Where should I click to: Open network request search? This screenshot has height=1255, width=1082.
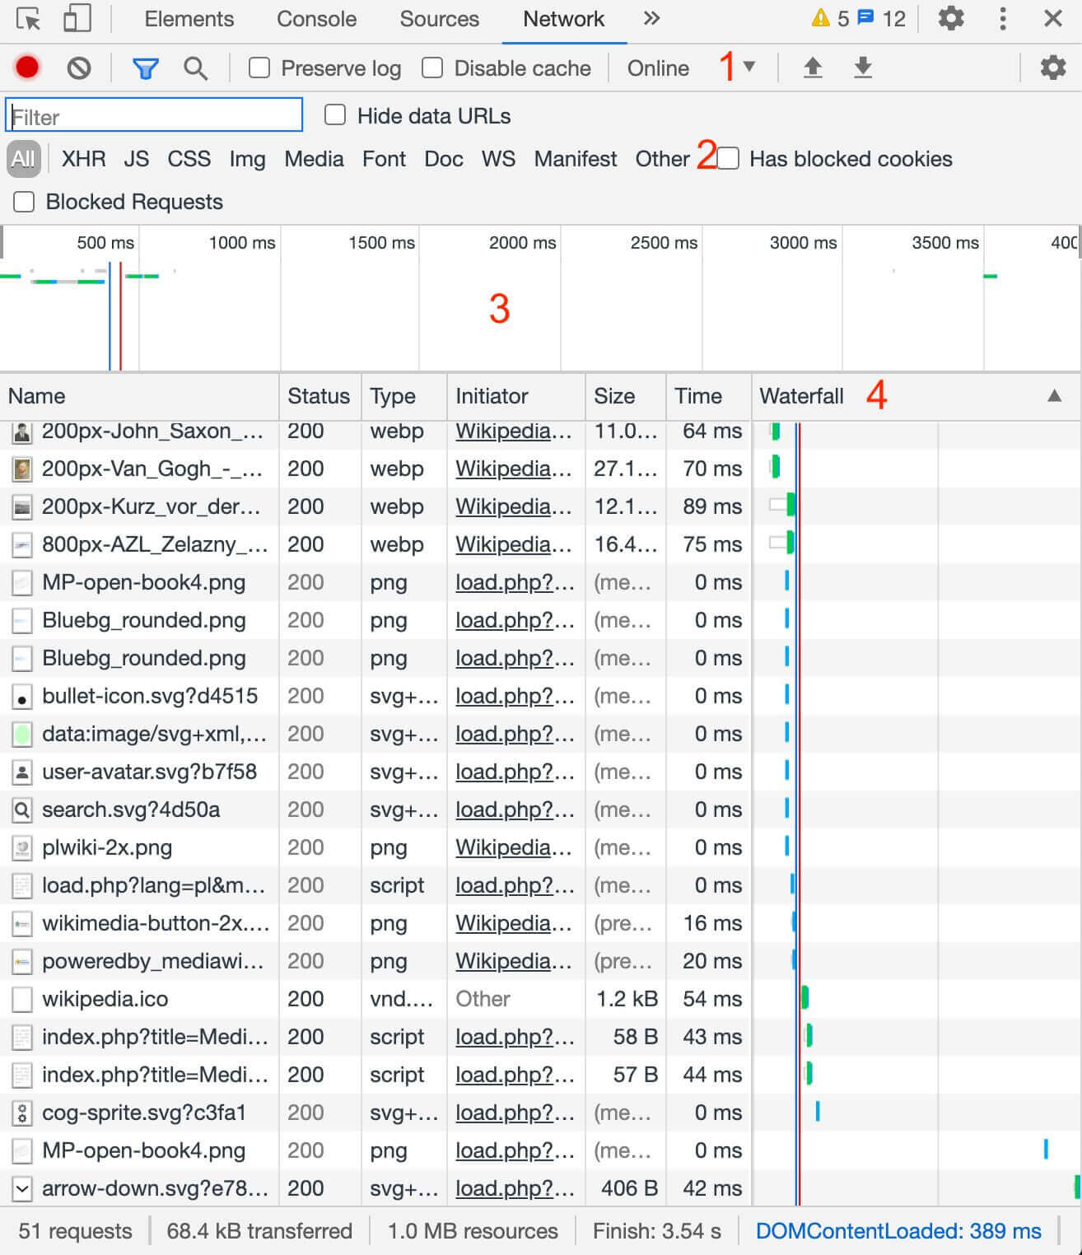[195, 68]
